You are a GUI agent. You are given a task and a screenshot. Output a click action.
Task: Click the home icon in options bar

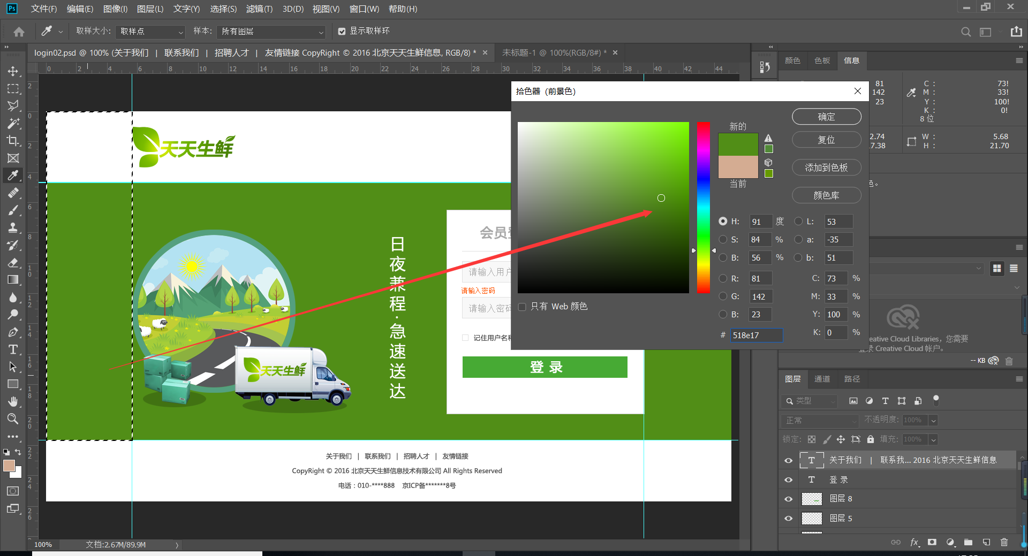[19, 32]
